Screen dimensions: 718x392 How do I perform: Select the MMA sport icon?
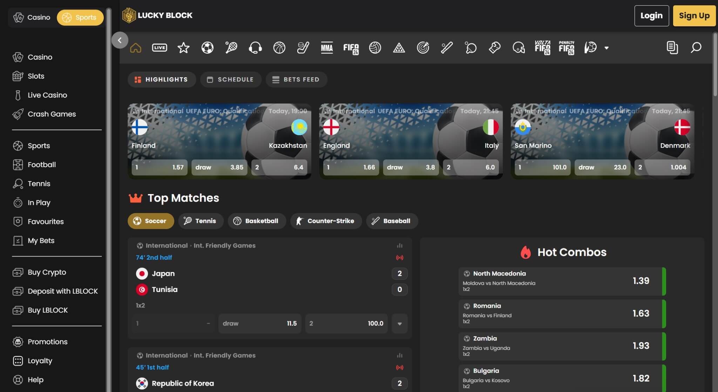(327, 48)
